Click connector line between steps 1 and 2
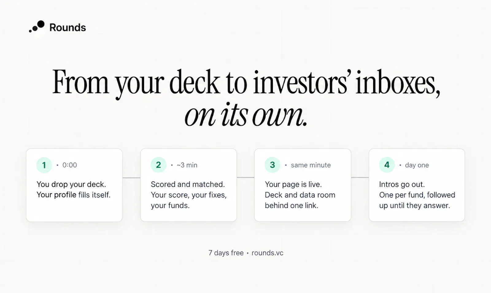The height and width of the screenshot is (293, 491). 131,178
